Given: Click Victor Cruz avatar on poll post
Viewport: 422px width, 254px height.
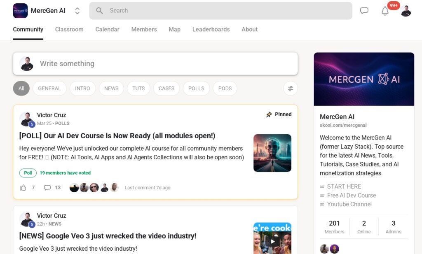Looking at the screenshot, I should tap(27, 119).
